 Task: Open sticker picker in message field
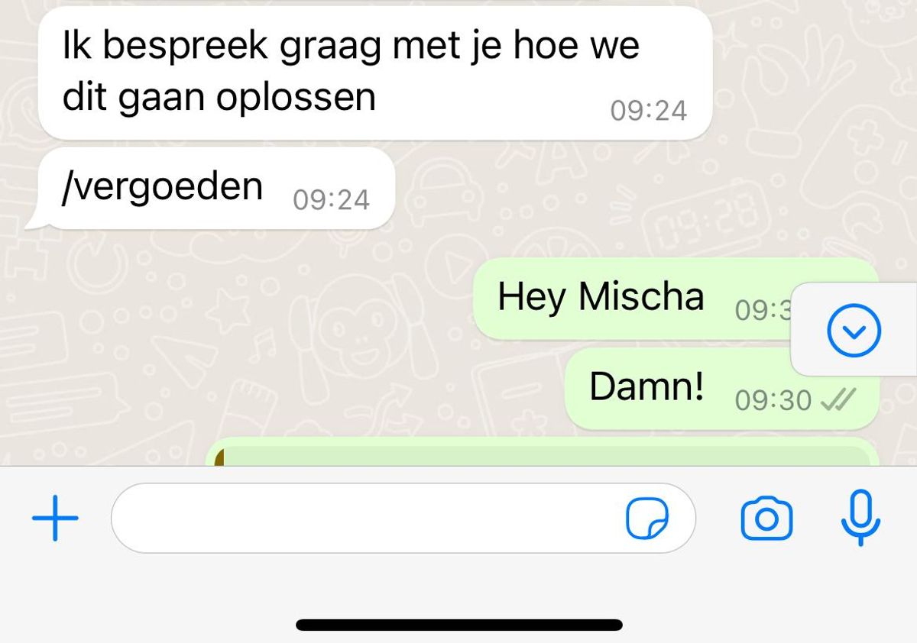coord(647,519)
